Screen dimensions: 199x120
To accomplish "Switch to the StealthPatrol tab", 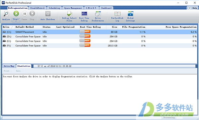I will [37, 8].
